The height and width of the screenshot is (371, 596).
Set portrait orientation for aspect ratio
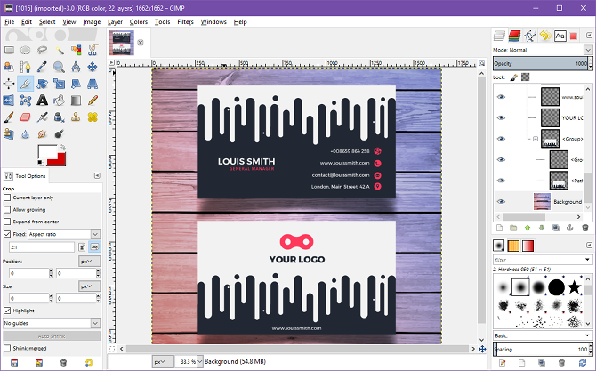(82, 247)
